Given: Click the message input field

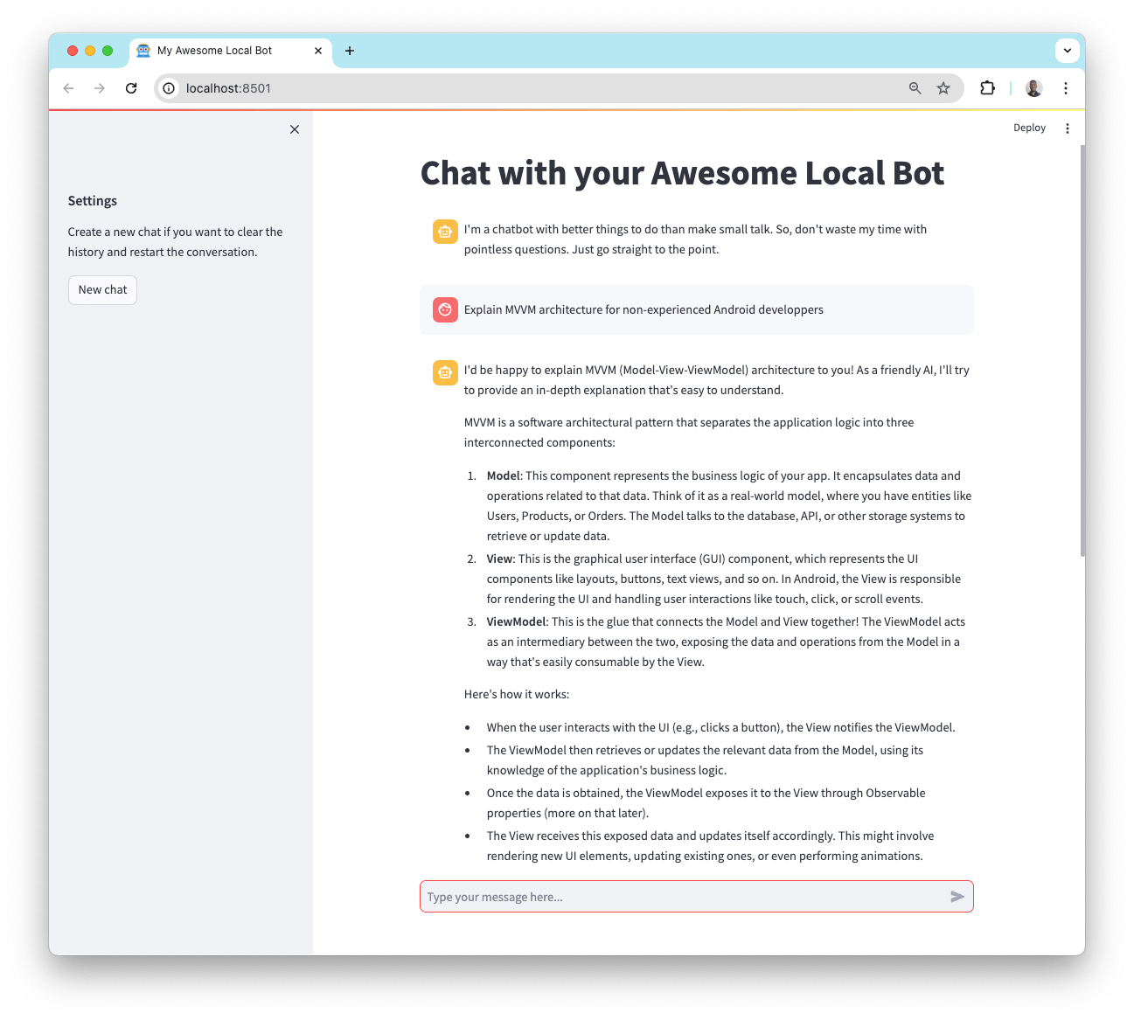Looking at the screenshot, I should [612, 896].
